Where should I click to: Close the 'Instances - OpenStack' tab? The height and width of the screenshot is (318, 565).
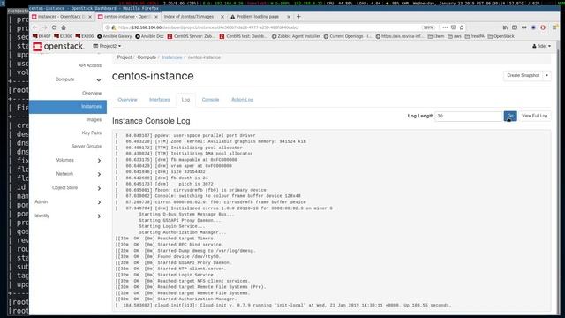90,17
